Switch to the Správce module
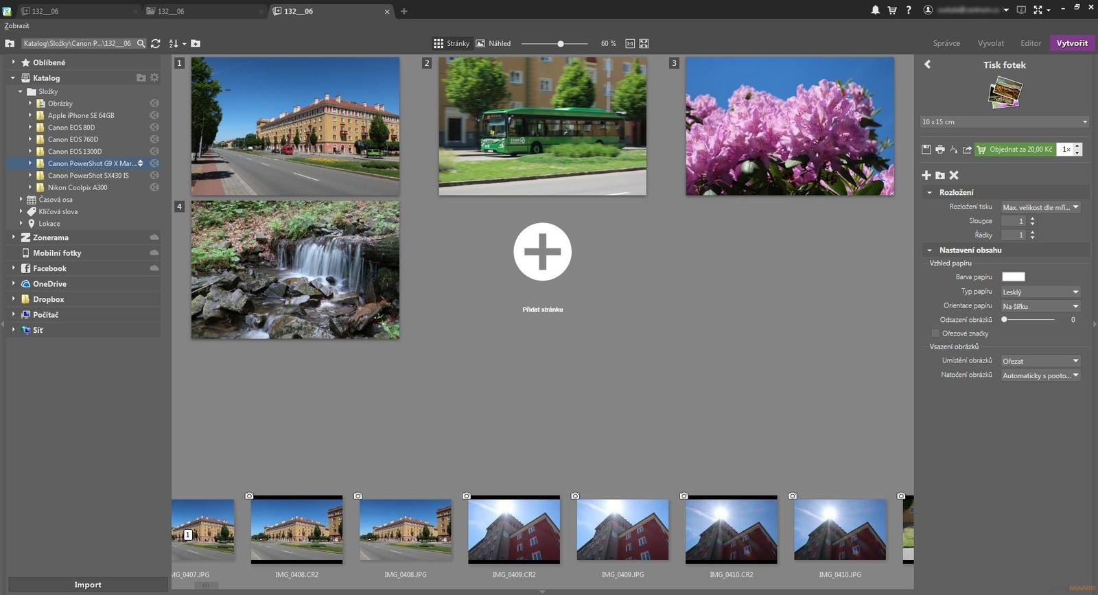Viewport: 1098px width, 595px height. point(946,43)
